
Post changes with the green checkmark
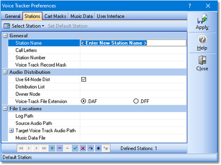(x=75, y=148)
